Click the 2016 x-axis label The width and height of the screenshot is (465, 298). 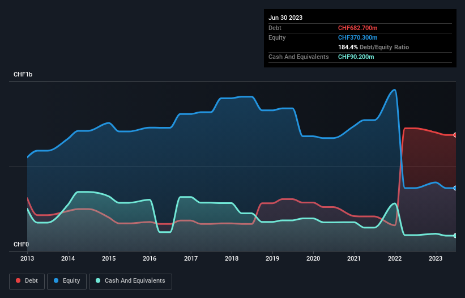(150, 258)
